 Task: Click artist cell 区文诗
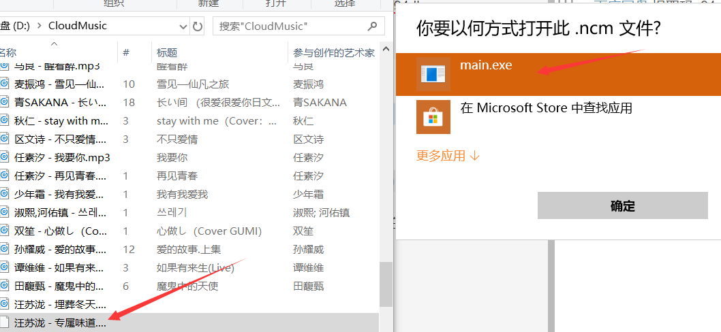pyautogui.click(x=309, y=139)
